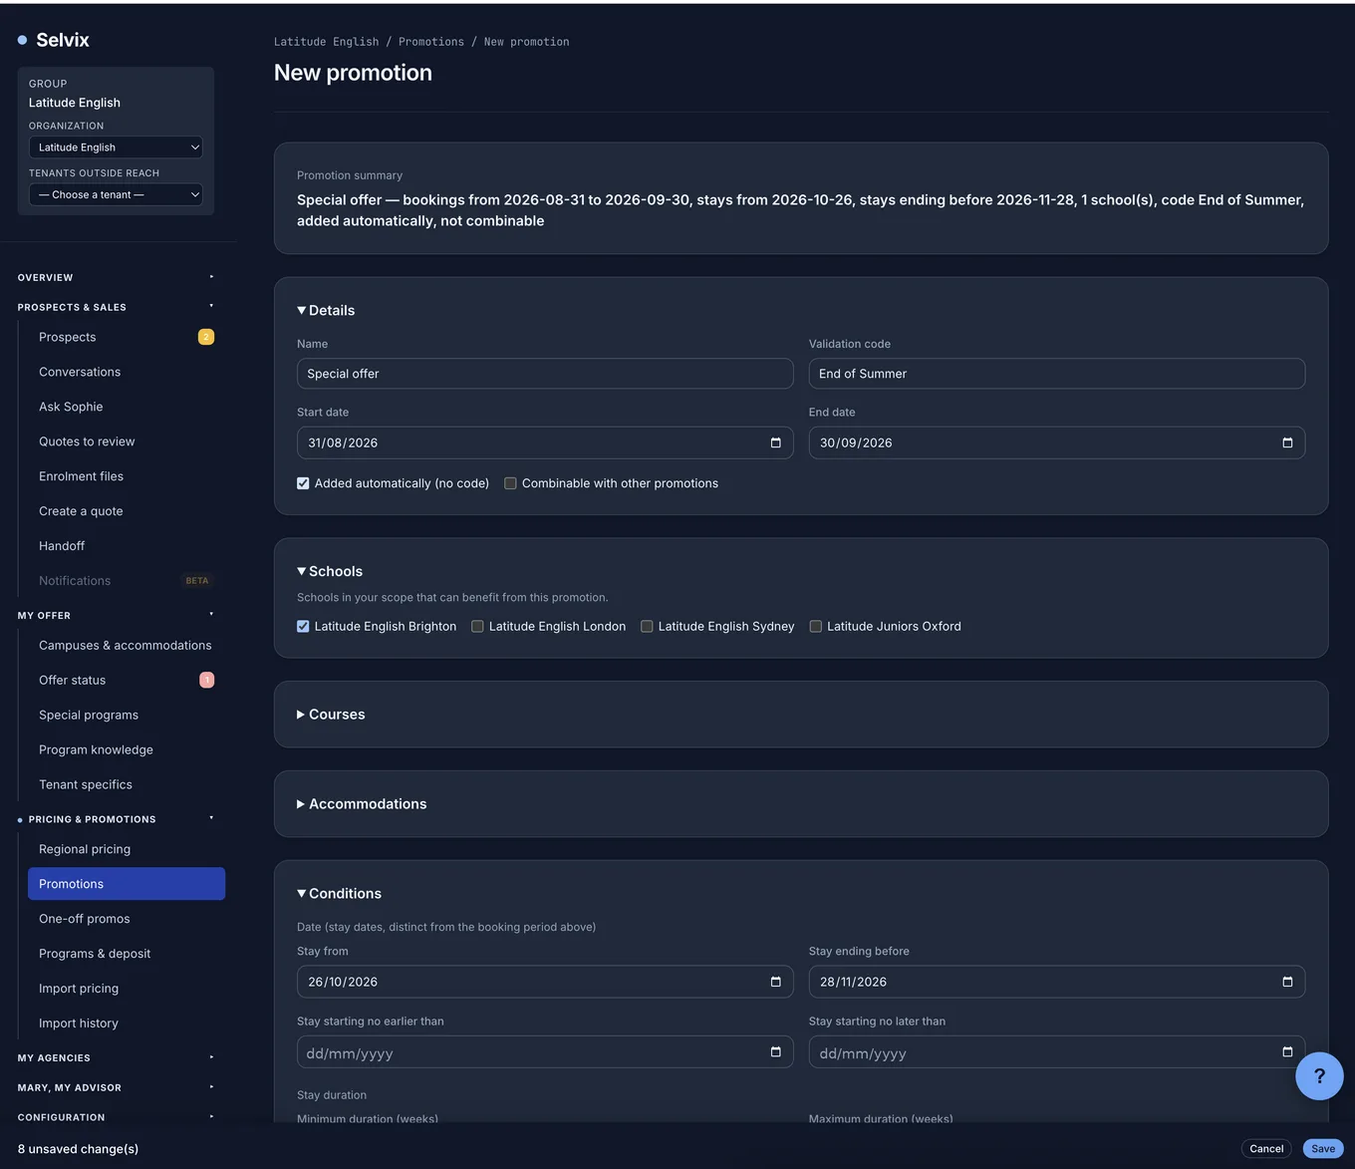Open Quotes to review
The width and height of the screenshot is (1355, 1169).
click(x=127, y=441)
